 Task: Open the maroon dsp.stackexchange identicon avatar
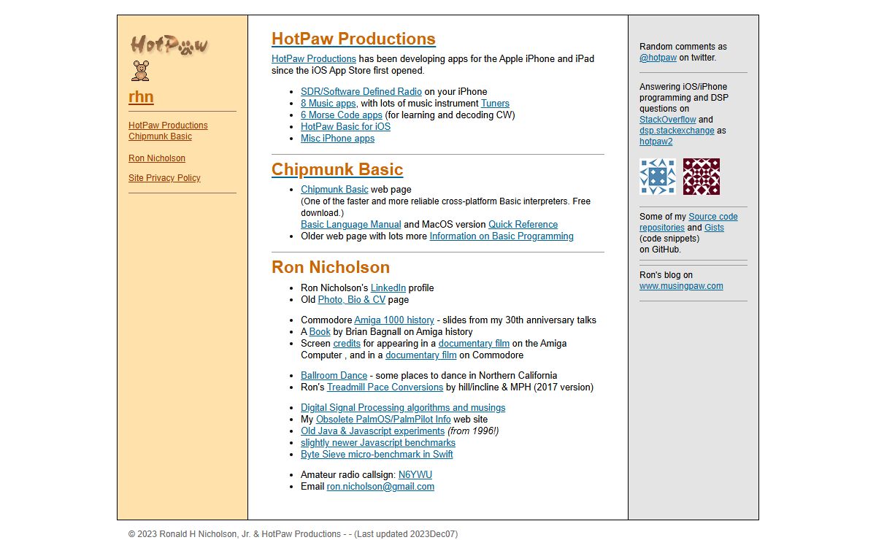(x=702, y=177)
